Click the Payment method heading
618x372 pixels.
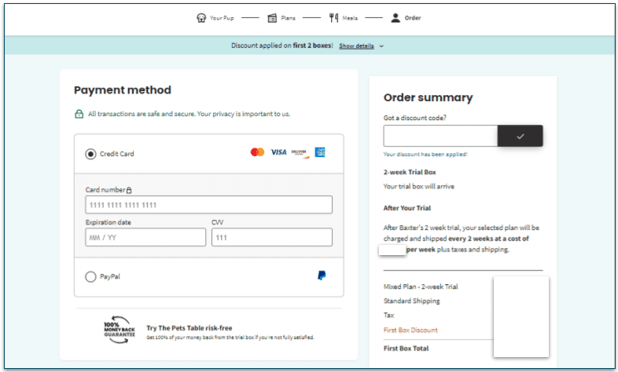click(123, 90)
